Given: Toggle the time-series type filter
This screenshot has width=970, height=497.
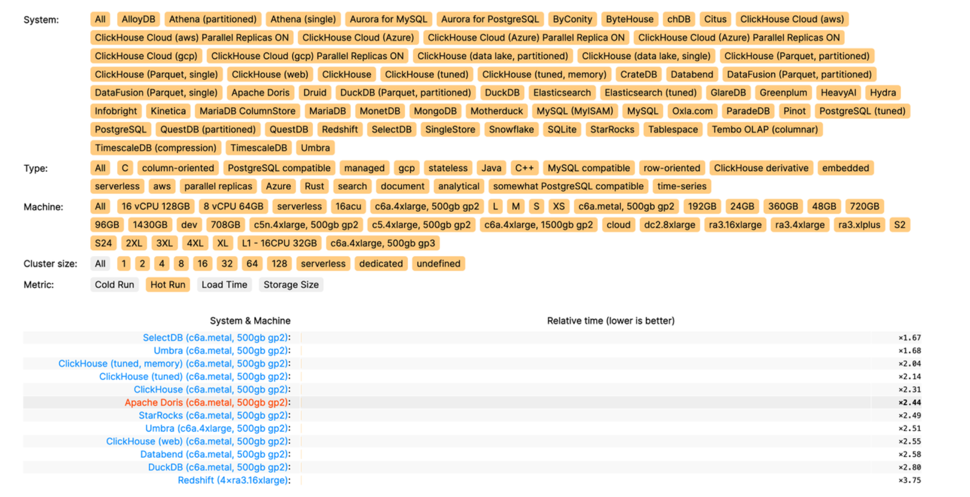Looking at the screenshot, I should point(682,186).
